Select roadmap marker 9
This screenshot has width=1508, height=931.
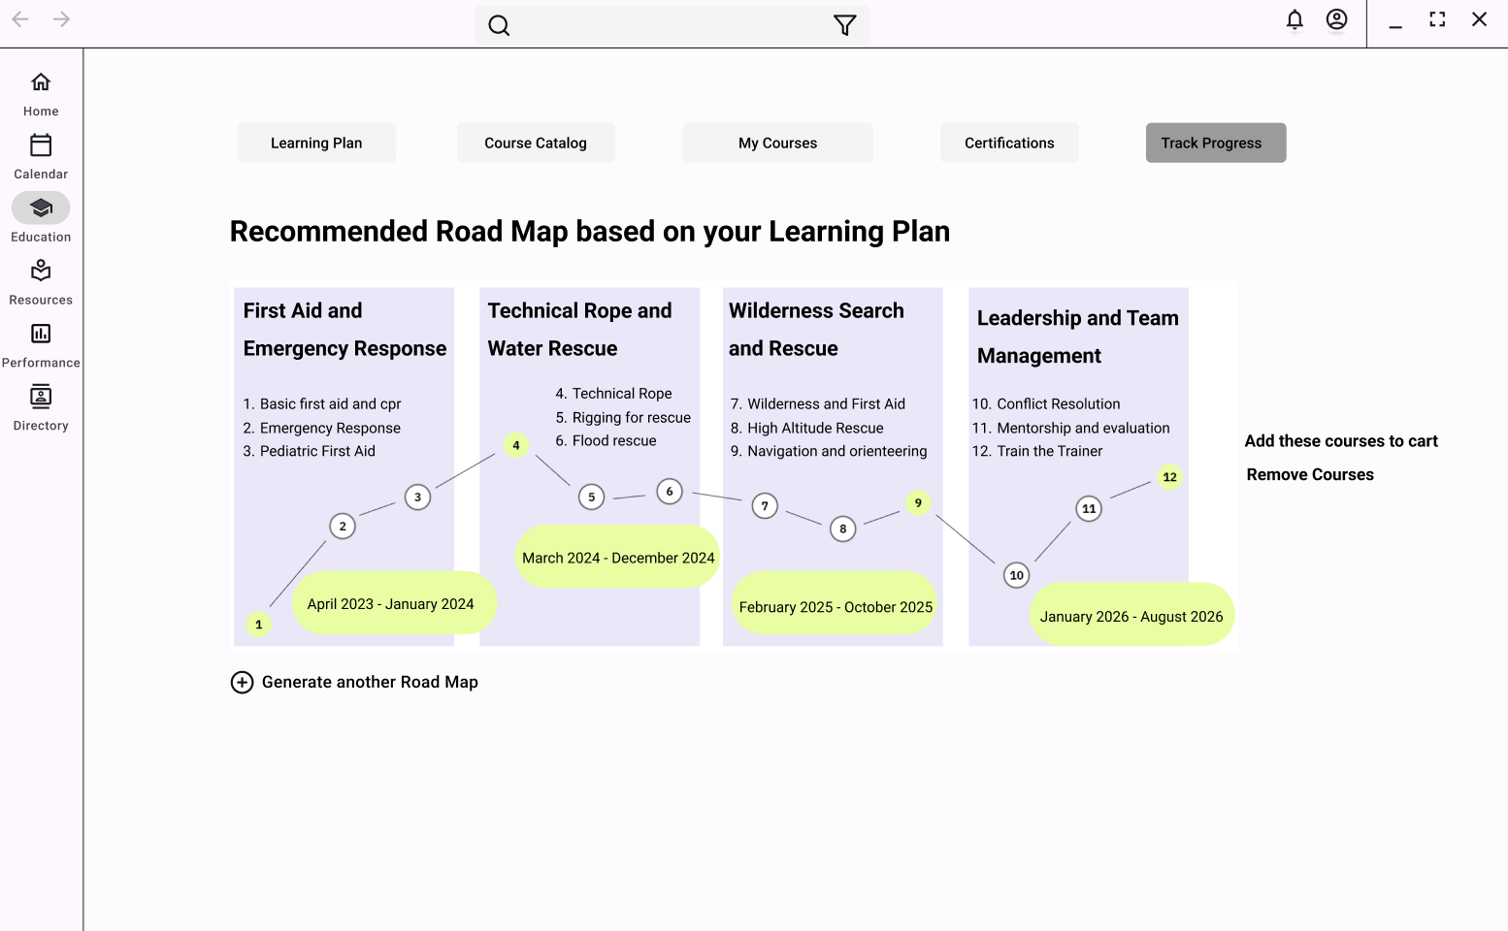pyautogui.click(x=918, y=502)
